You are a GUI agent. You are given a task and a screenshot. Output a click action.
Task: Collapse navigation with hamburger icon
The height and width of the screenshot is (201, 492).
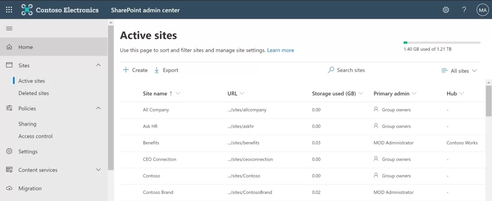point(9,28)
